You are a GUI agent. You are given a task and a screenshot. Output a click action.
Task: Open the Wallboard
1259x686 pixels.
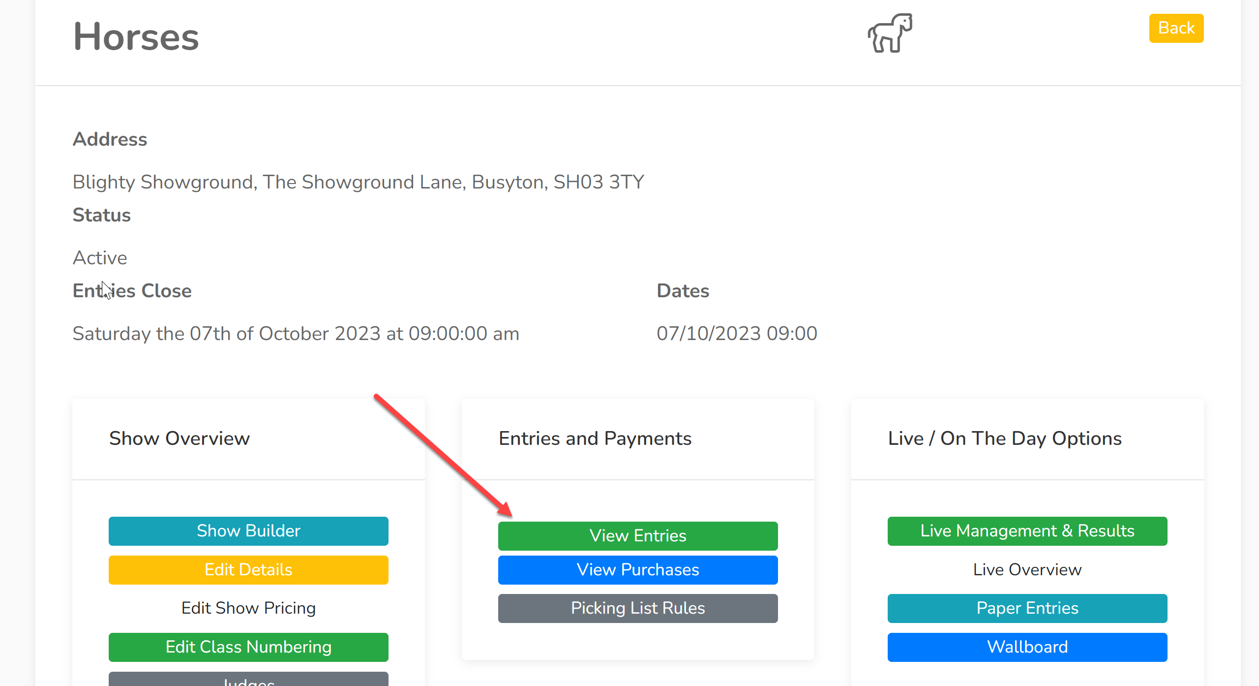tap(1027, 647)
